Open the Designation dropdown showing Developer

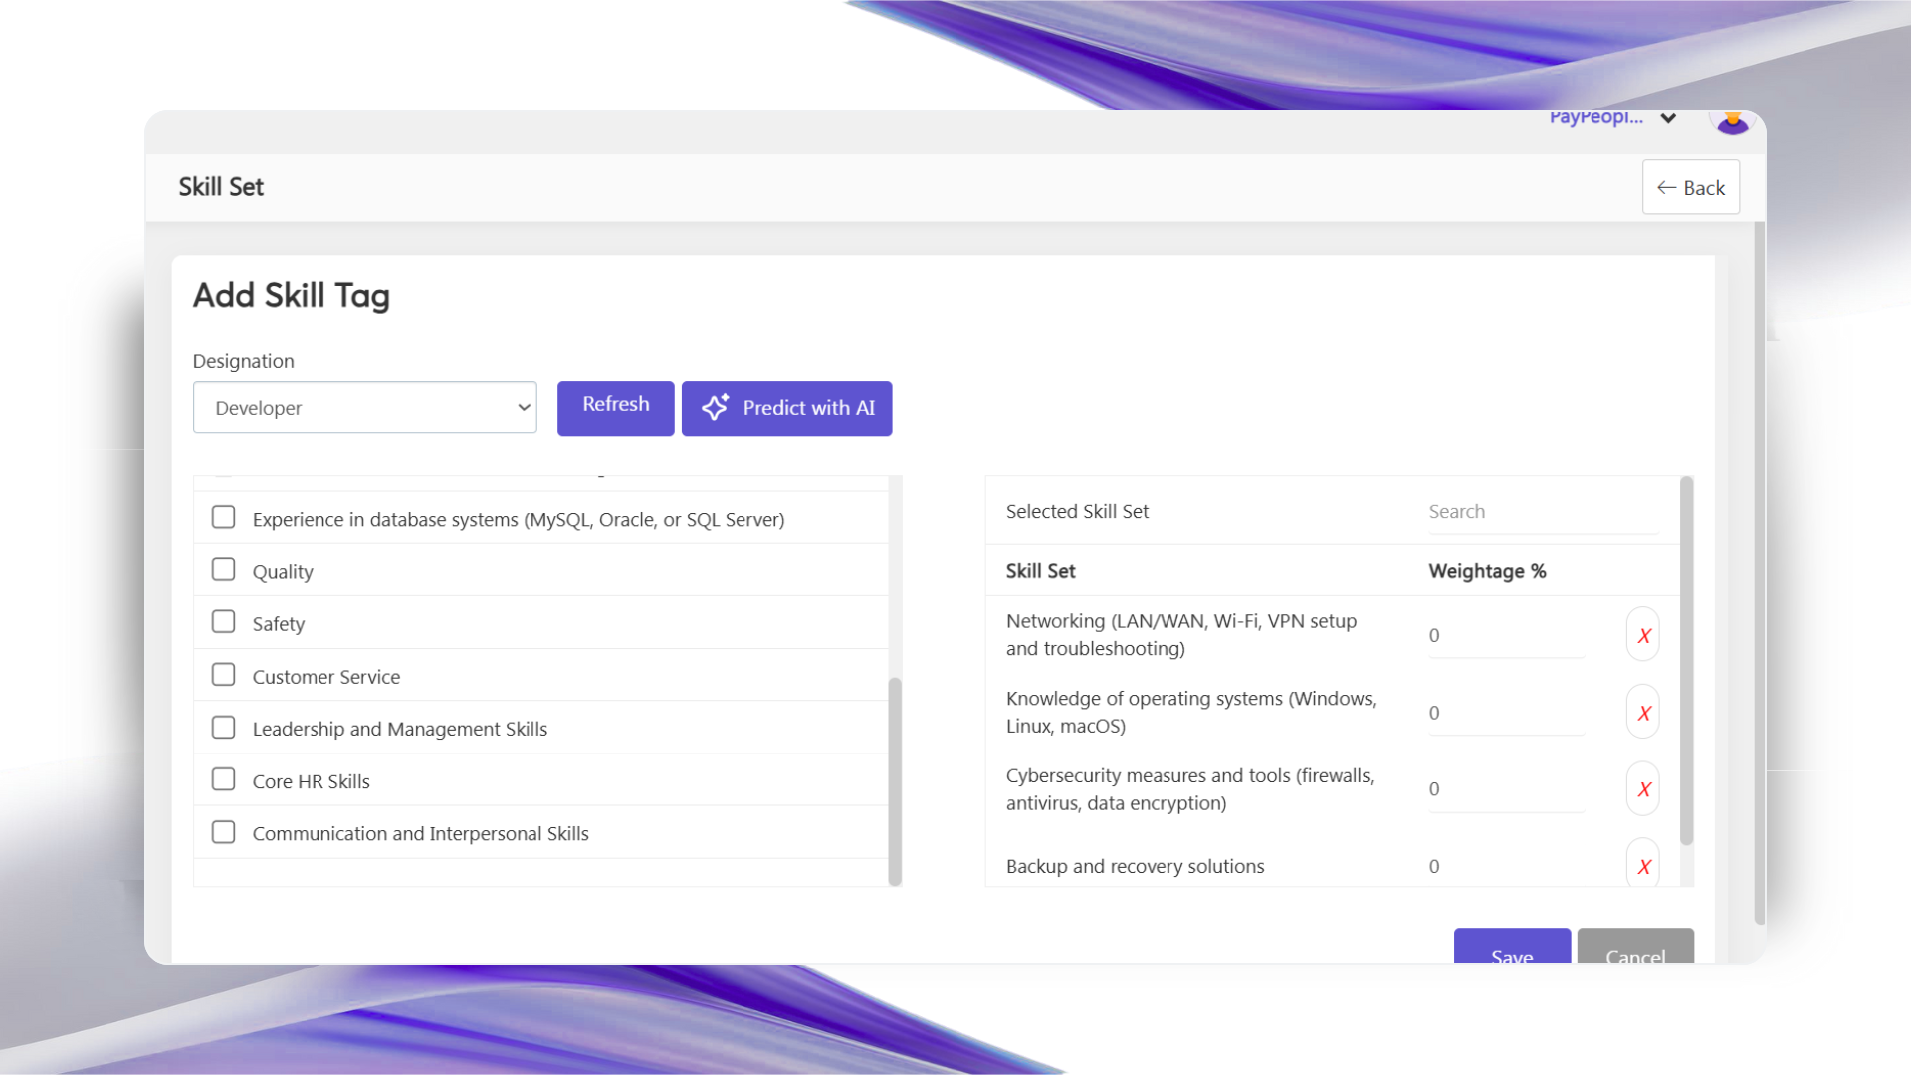tap(365, 408)
